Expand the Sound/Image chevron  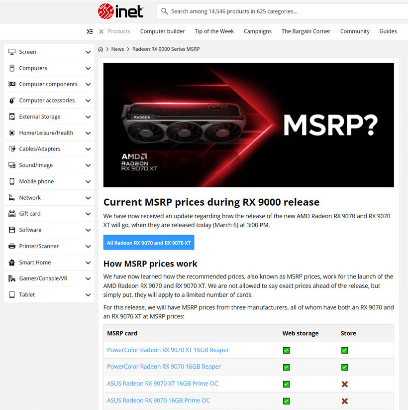pyautogui.click(x=88, y=165)
